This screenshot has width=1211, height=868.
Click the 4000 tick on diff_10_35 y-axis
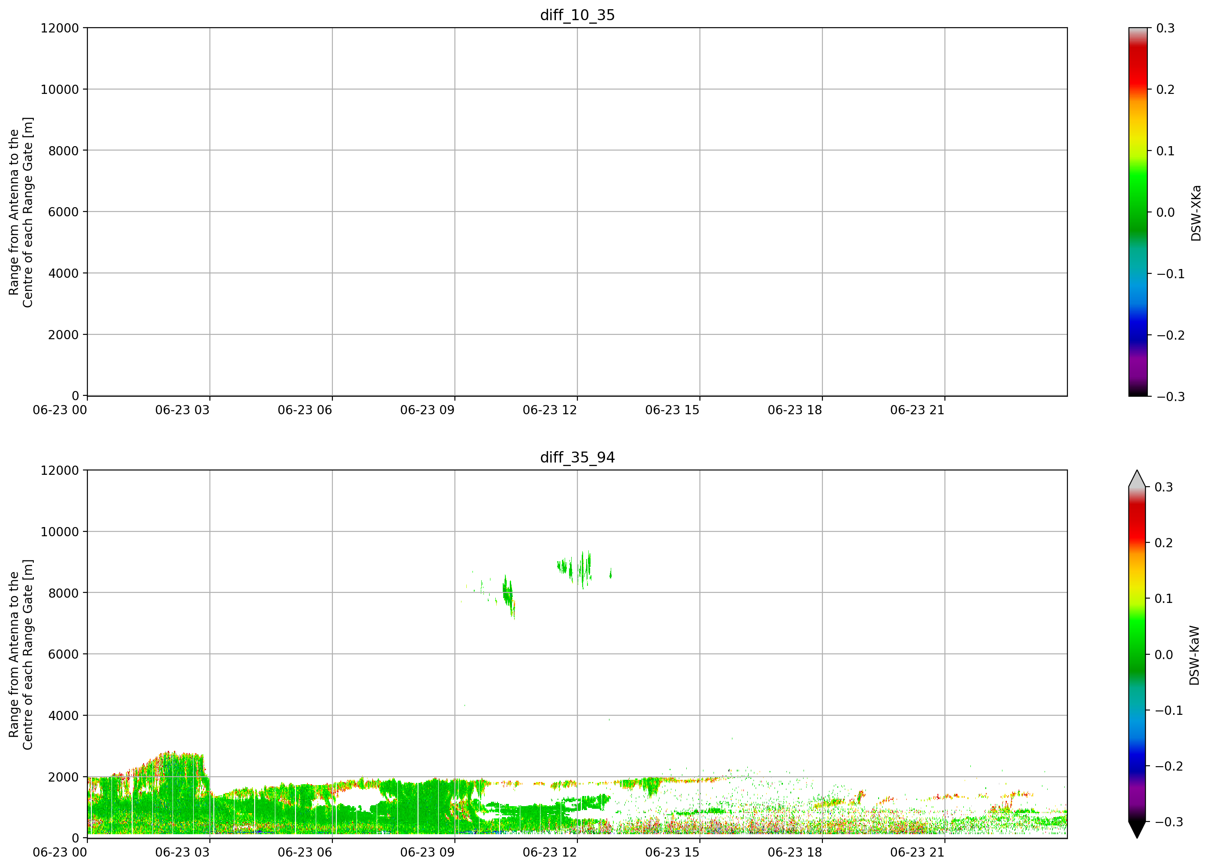click(x=64, y=274)
